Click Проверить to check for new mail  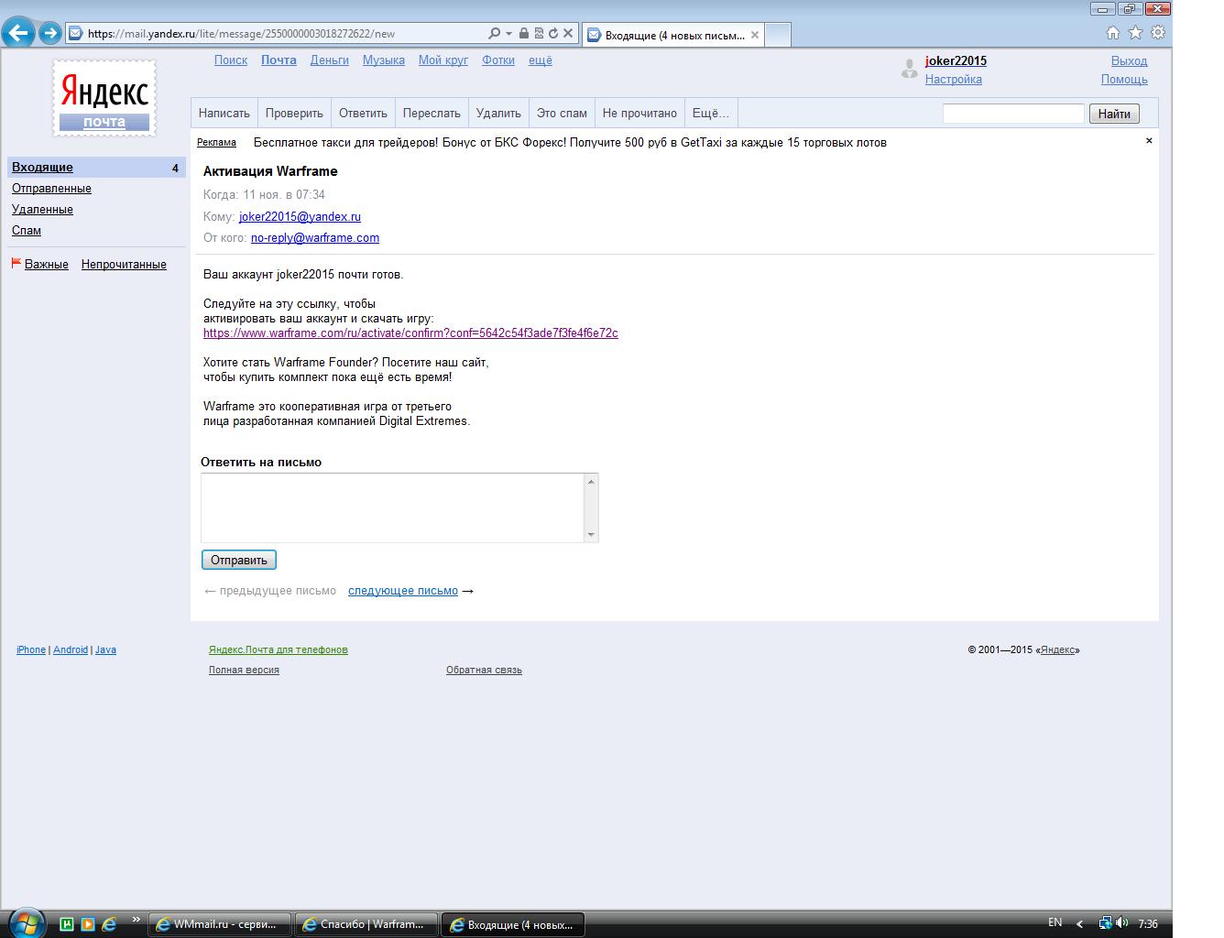pyautogui.click(x=294, y=114)
